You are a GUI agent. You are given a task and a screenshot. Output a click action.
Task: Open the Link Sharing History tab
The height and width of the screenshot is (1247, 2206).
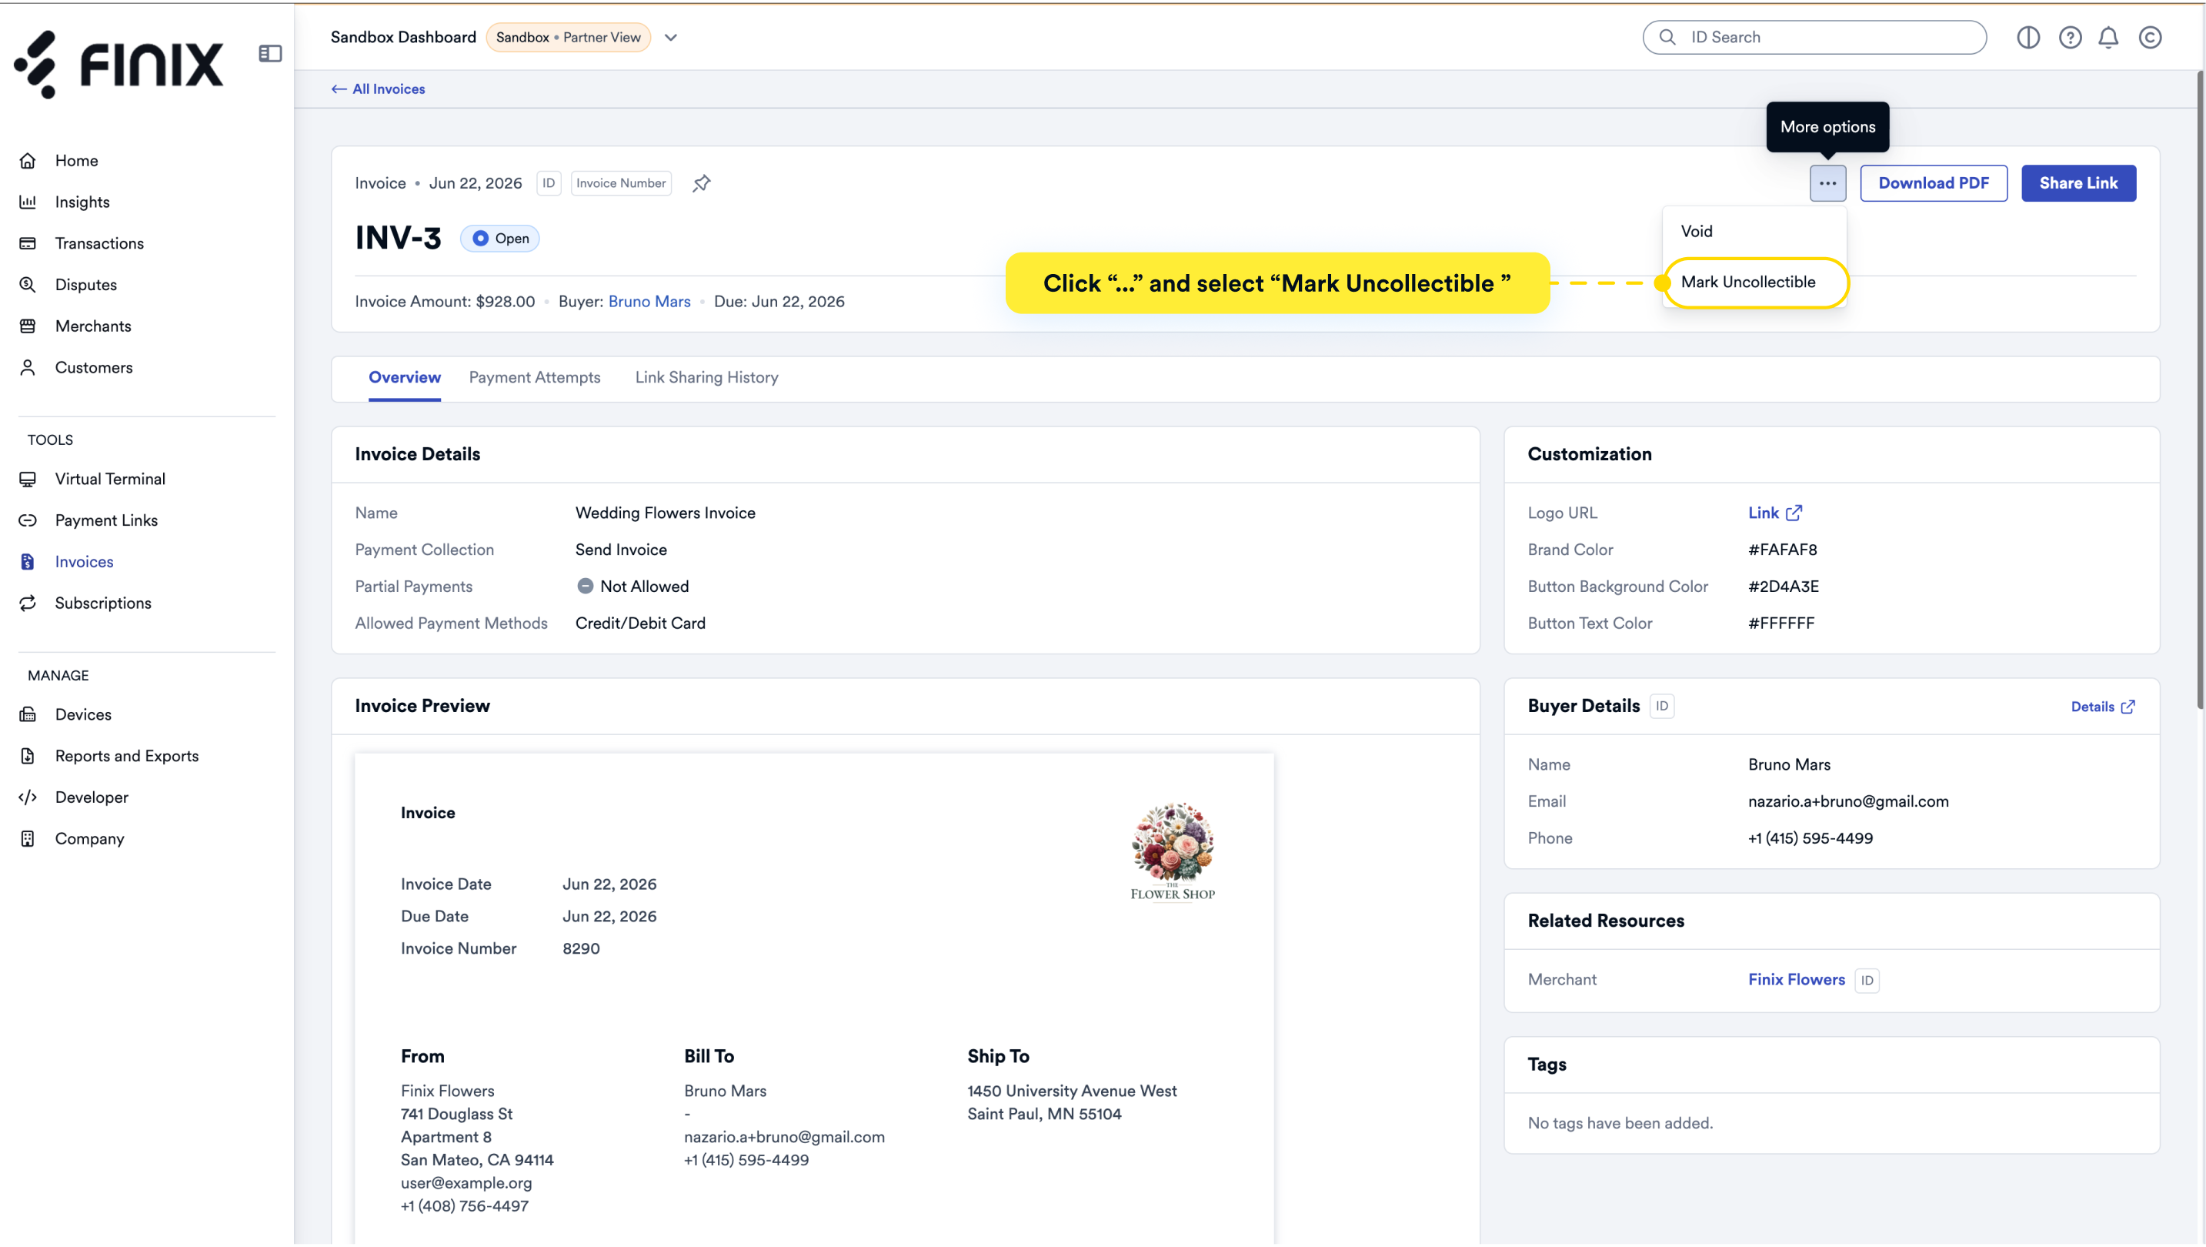(706, 378)
